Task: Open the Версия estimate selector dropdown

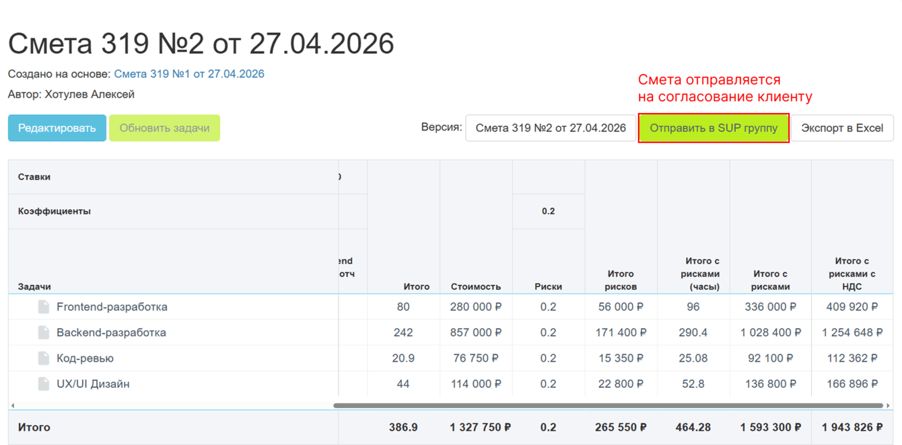Action: coord(551,128)
